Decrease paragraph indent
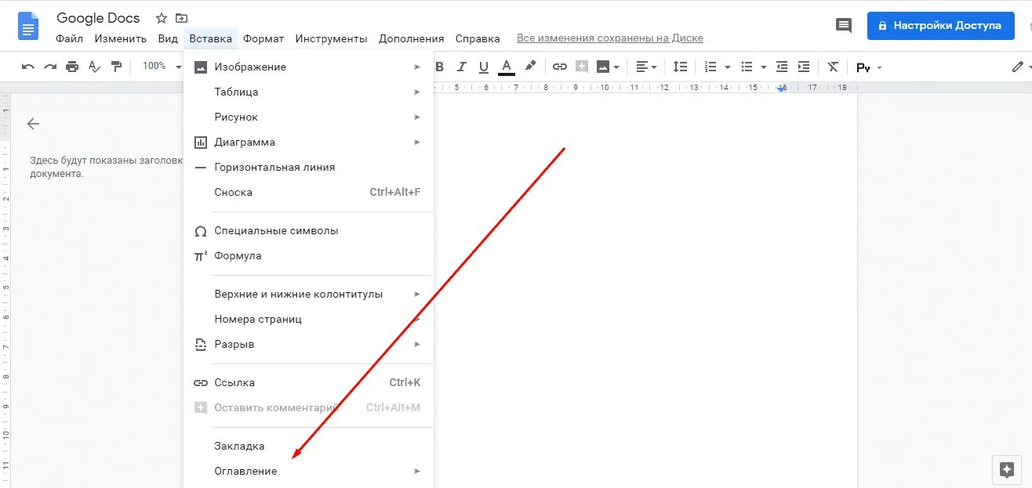This screenshot has width=1032, height=488. (782, 67)
